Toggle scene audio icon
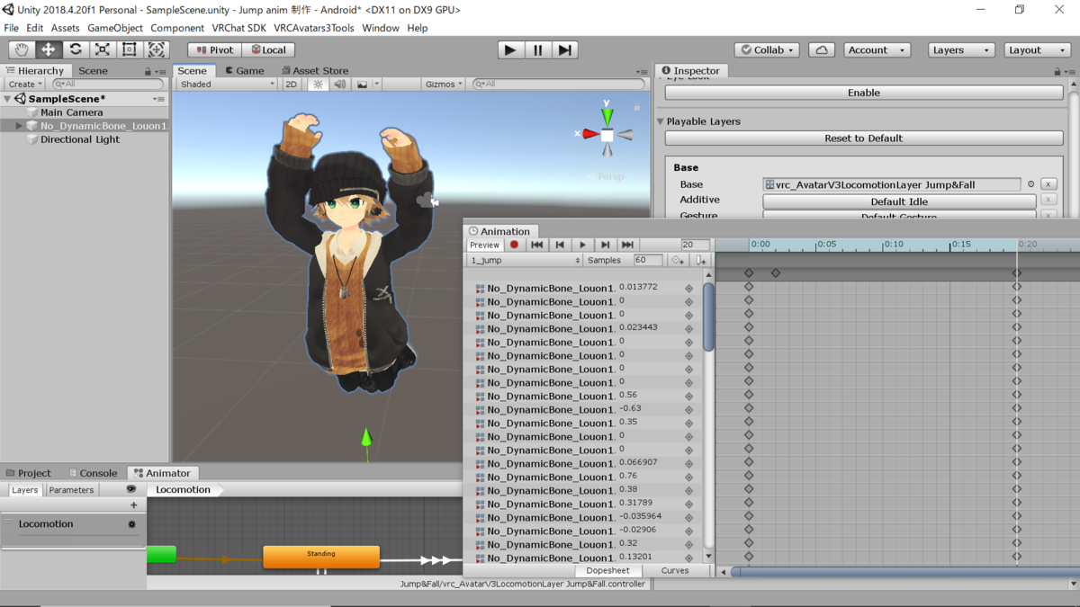The height and width of the screenshot is (607, 1080). point(339,84)
